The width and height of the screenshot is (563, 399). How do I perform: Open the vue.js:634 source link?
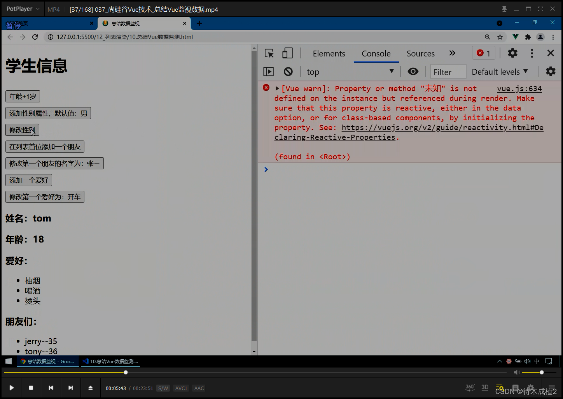(x=519, y=89)
